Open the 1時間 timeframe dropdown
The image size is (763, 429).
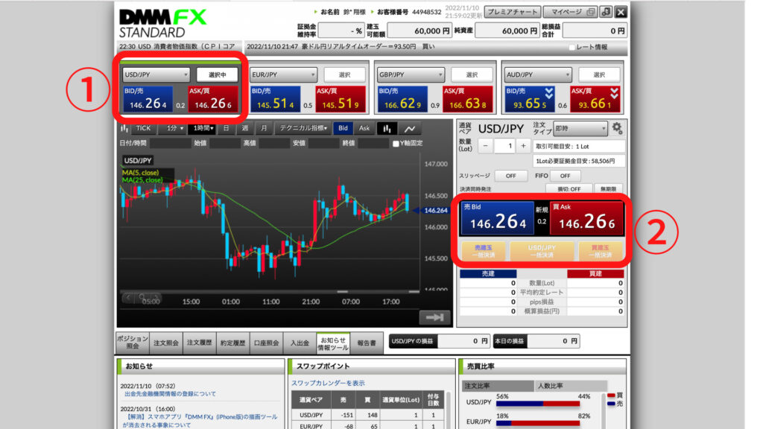(203, 128)
